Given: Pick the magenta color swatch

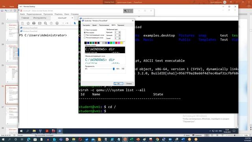Looking at the screenshot, I should (119, 43).
